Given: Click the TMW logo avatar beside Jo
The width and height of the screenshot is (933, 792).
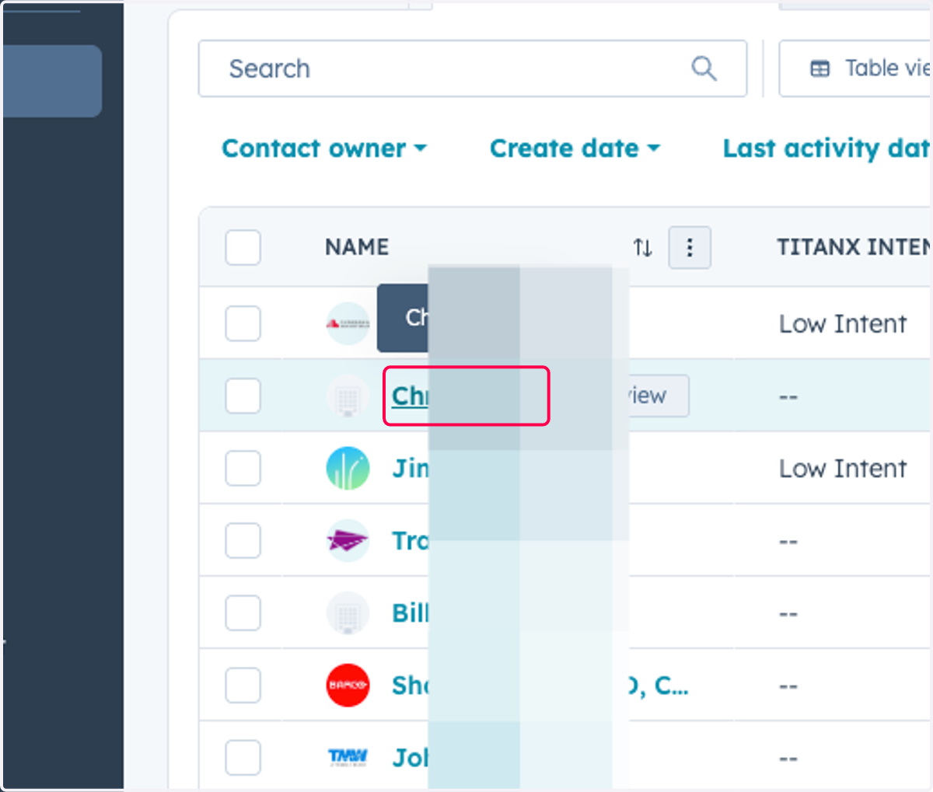Looking at the screenshot, I should (x=348, y=758).
